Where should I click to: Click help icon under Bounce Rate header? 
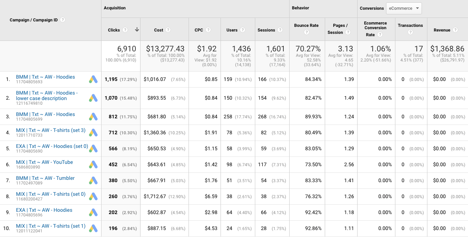click(x=306, y=32)
